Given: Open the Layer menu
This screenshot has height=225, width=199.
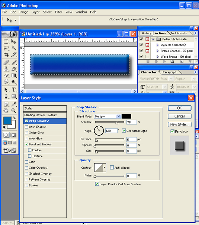Looking at the screenshot, I should coord(36,12).
